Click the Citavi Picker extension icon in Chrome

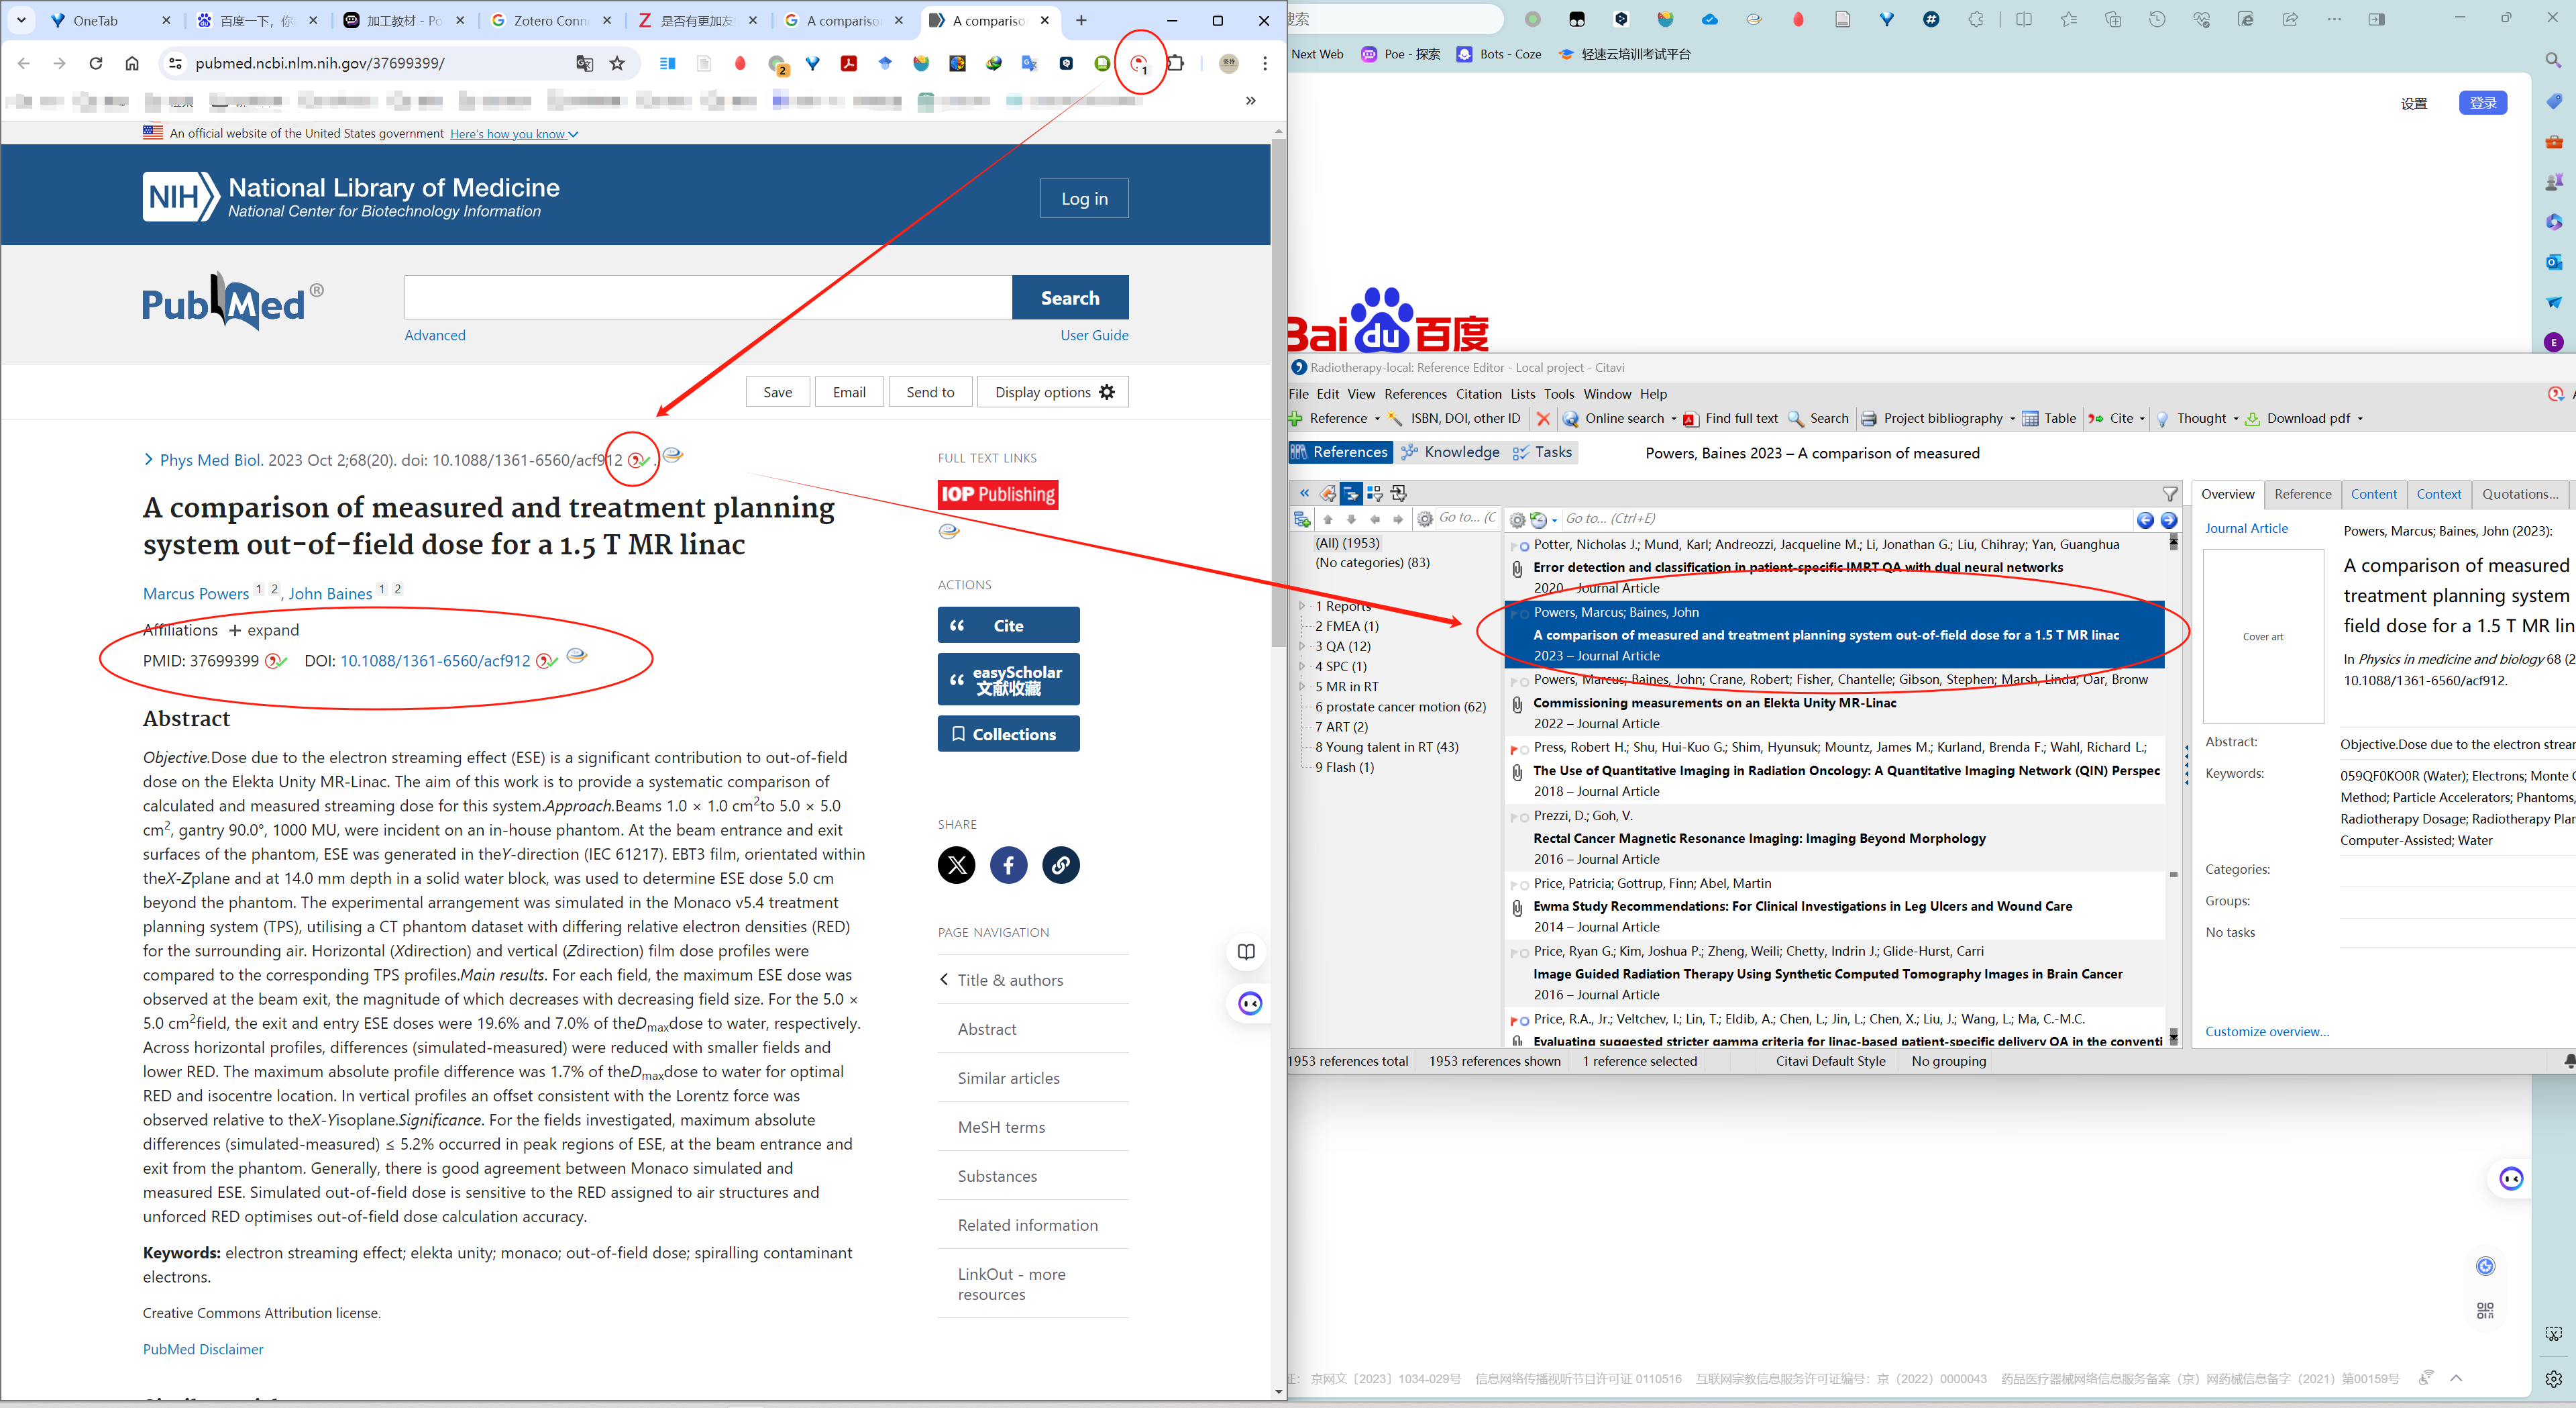click(1138, 64)
